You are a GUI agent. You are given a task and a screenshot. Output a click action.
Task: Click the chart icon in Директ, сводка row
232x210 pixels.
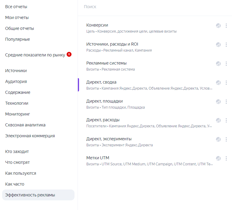point(218,83)
